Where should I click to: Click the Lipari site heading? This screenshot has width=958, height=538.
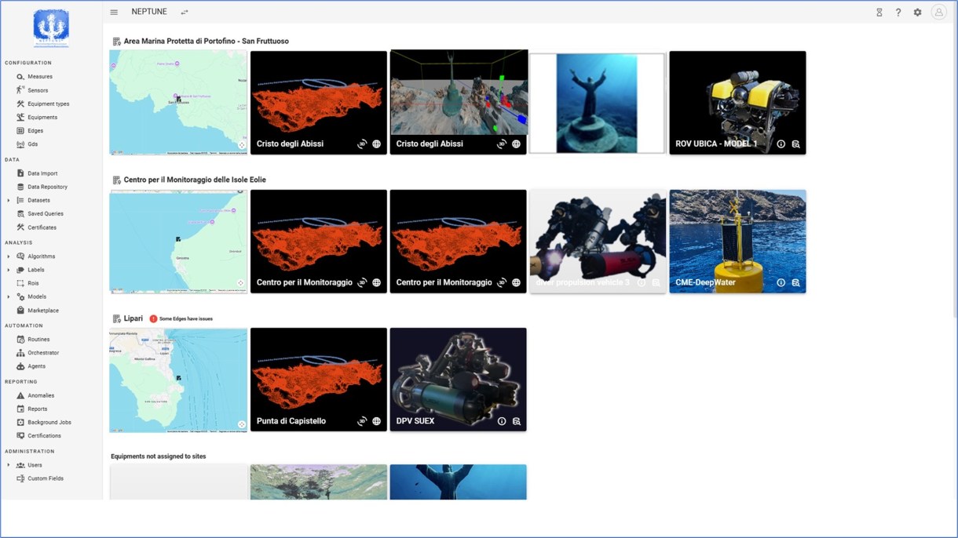pos(133,318)
